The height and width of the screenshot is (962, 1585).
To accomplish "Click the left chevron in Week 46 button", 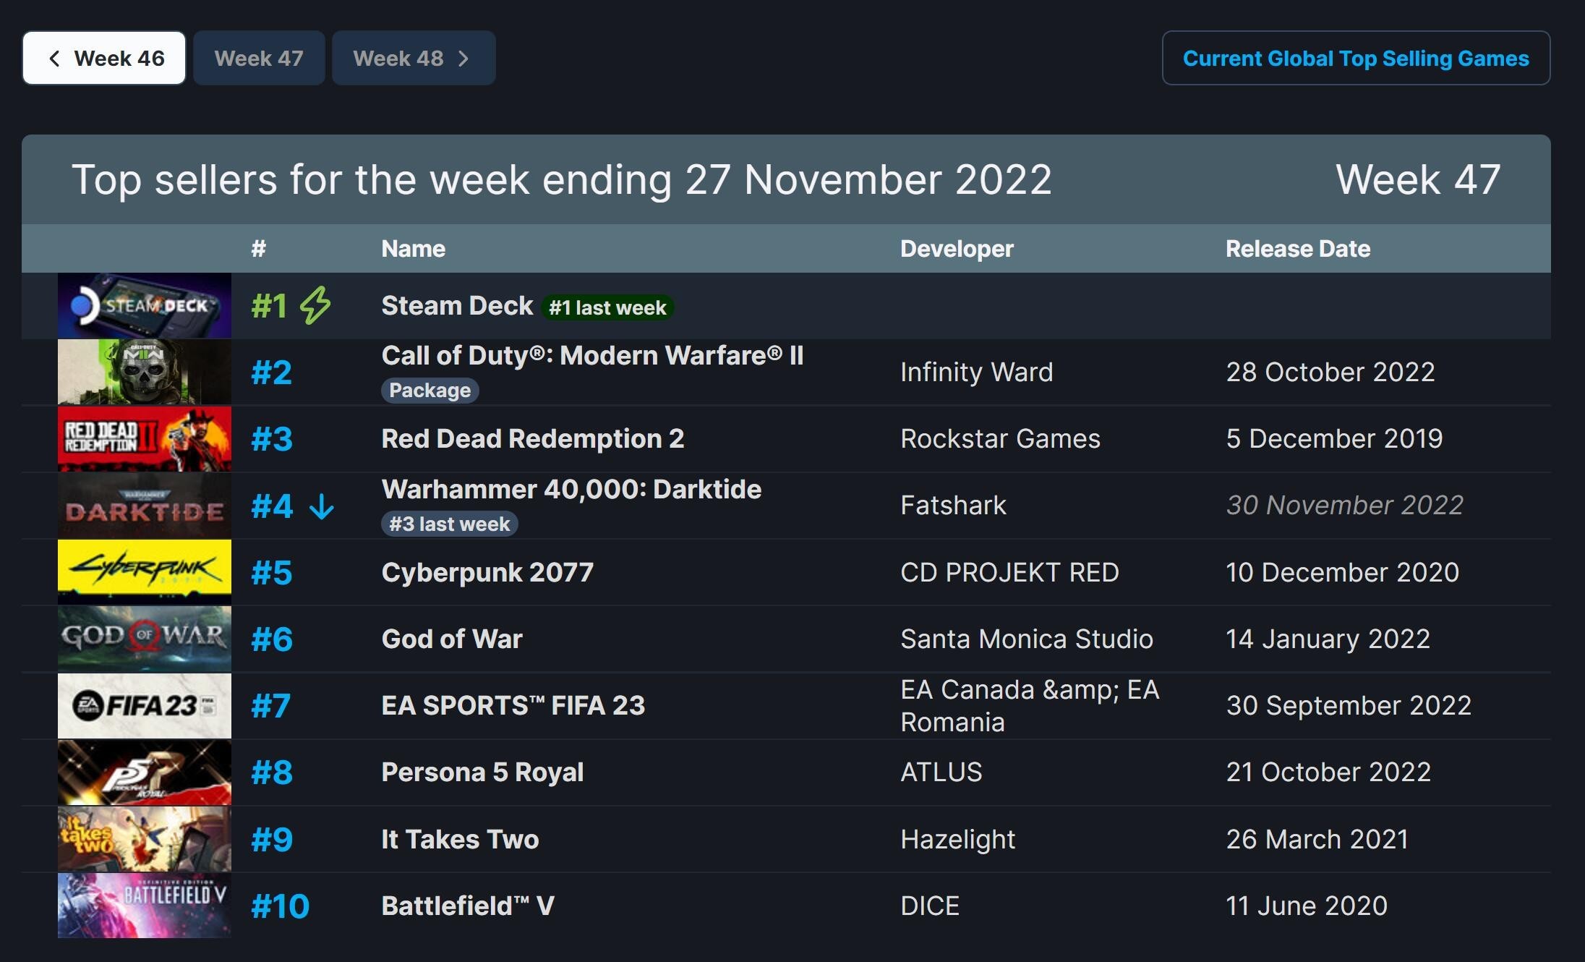I will tap(54, 59).
